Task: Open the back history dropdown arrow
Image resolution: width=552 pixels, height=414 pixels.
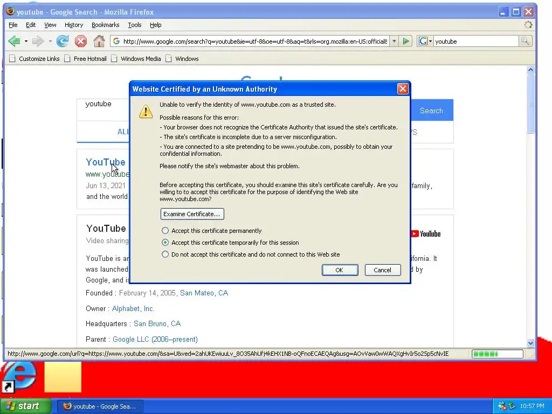Action: coord(26,41)
